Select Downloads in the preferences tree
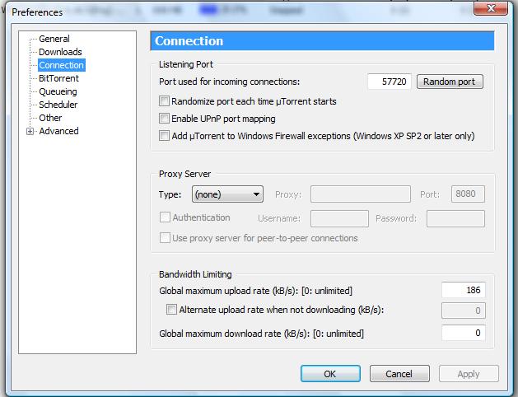The image size is (518, 397). [x=60, y=52]
